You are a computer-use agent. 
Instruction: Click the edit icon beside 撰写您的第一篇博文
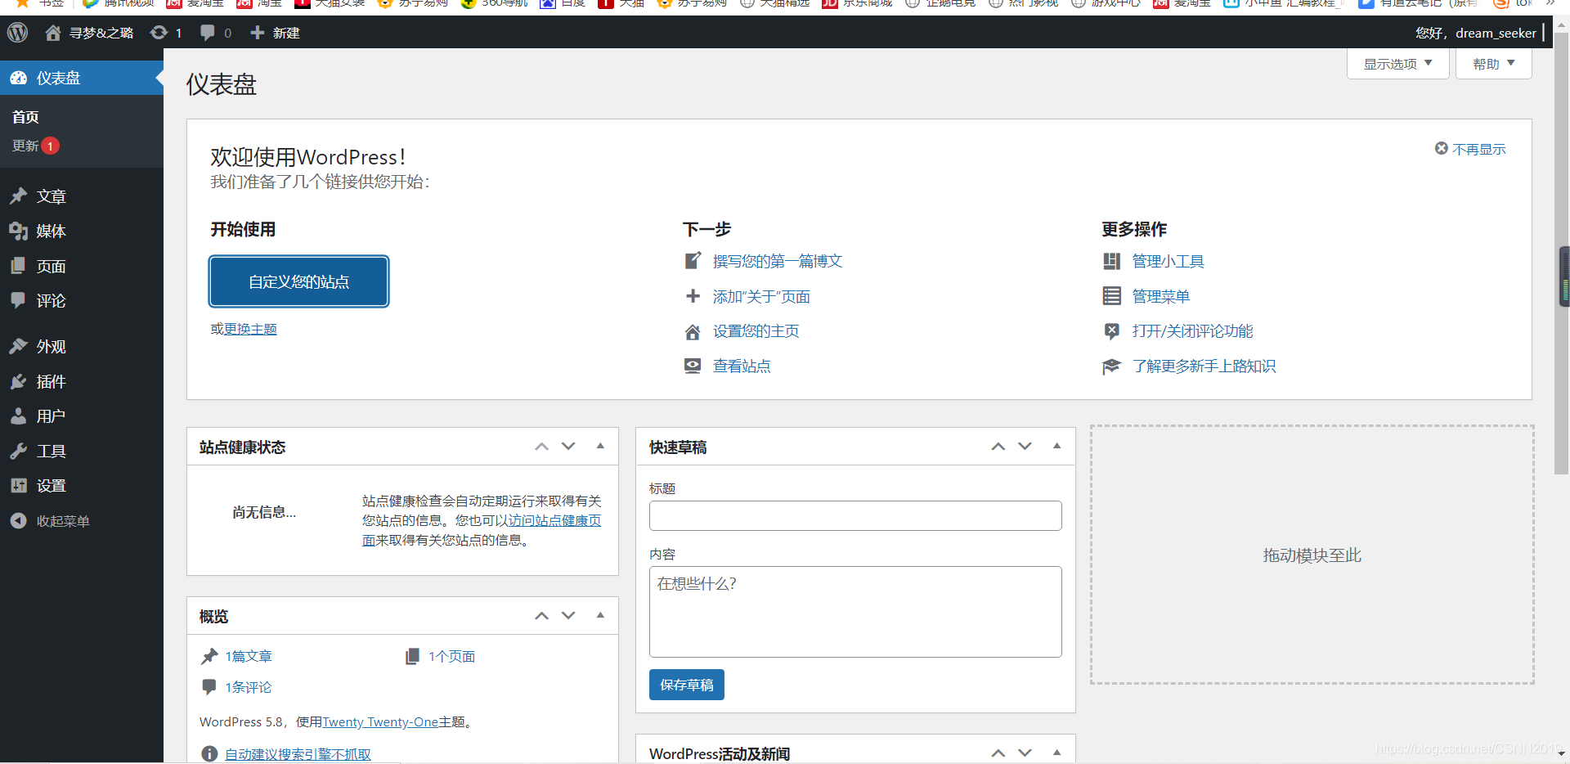coord(693,261)
